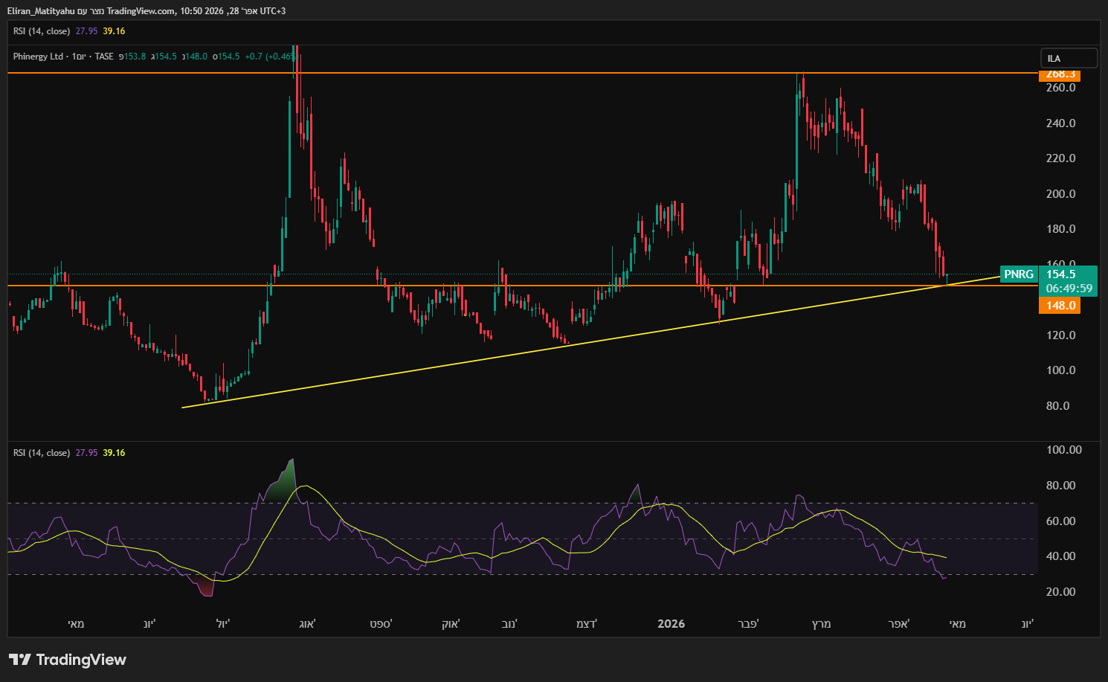The width and height of the screenshot is (1108, 682).
Task: Click the red oversold RSI shaded dip
Action: pyautogui.click(x=206, y=586)
